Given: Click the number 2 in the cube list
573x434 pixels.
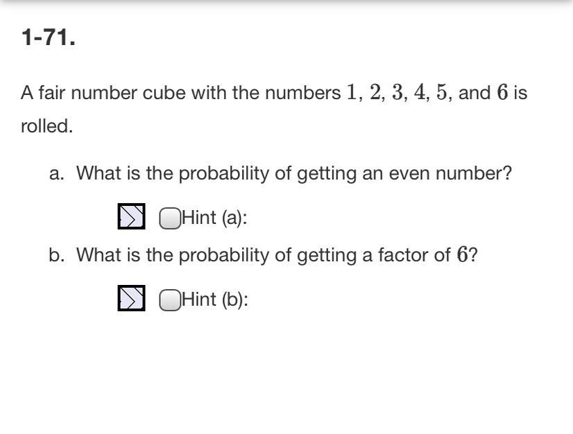Looking at the screenshot, I should click(375, 92).
